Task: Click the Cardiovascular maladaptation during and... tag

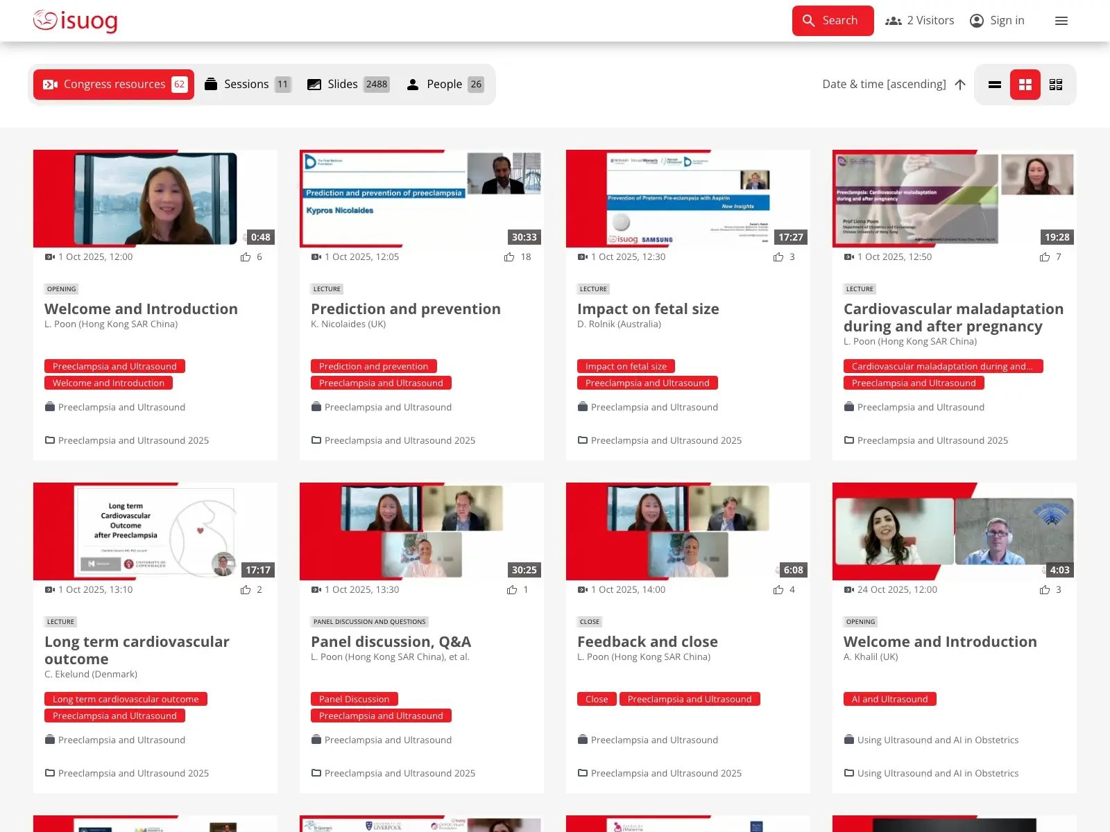Action: coord(943,366)
